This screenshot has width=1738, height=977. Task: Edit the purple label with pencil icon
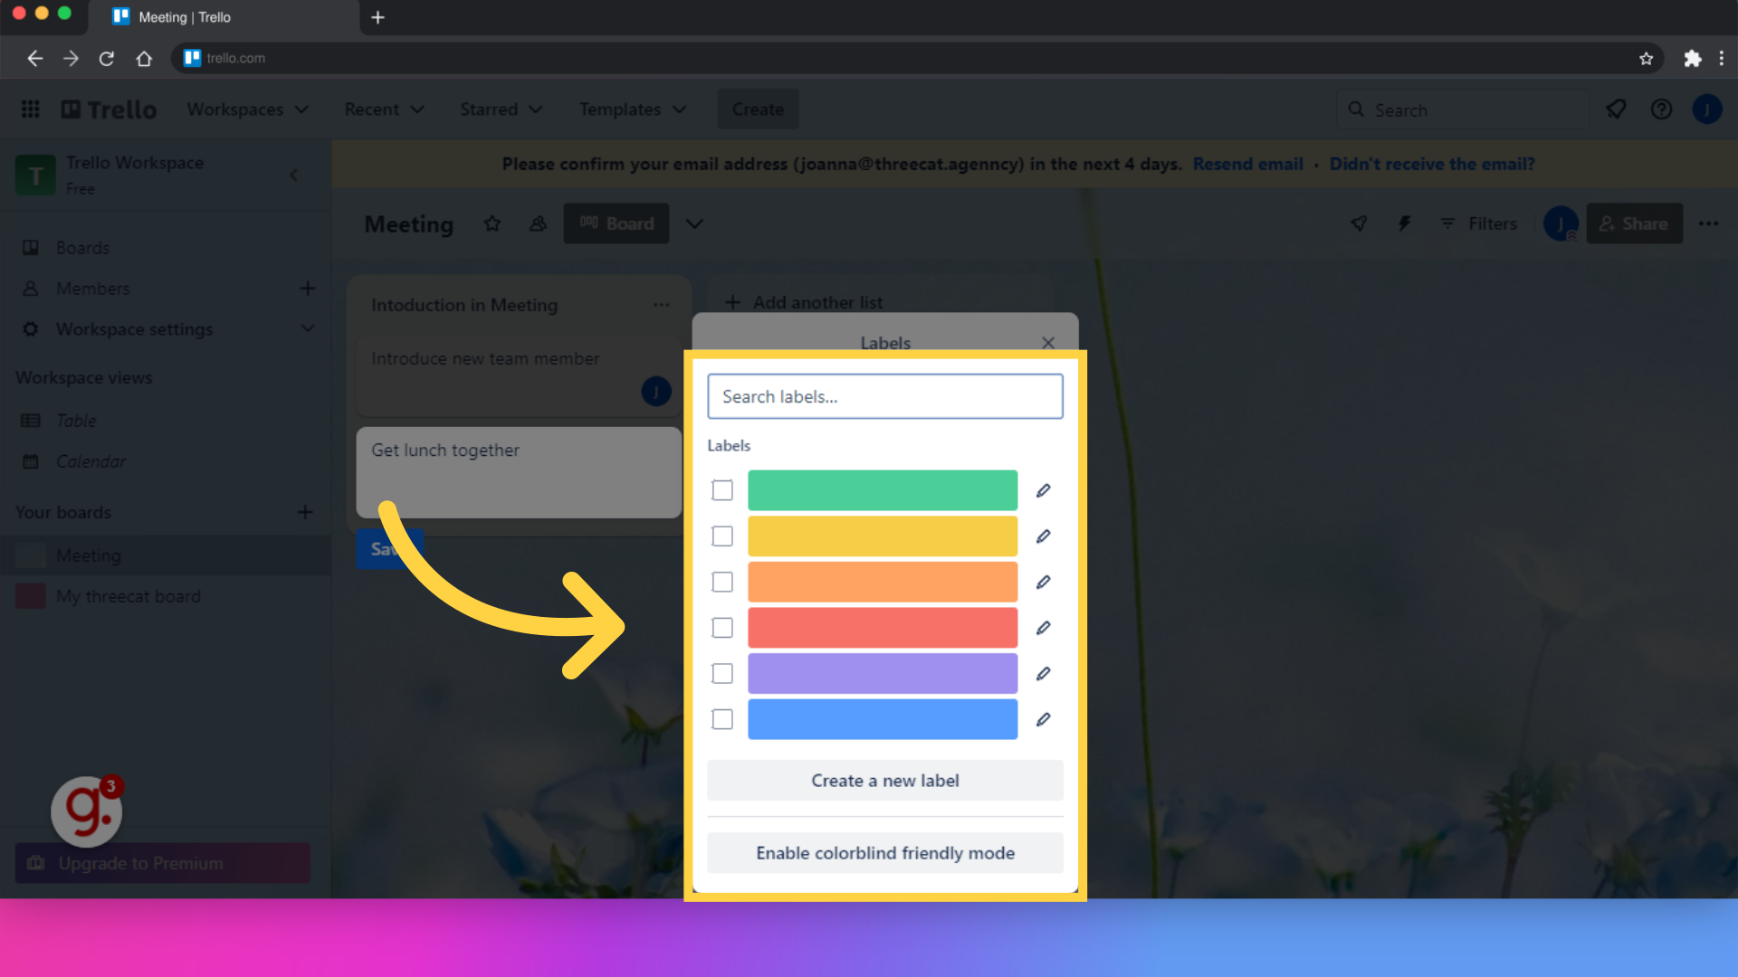(x=1043, y=674)
